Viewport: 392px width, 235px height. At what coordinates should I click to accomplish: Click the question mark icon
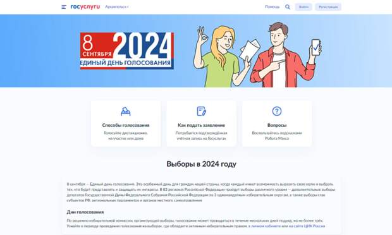tap(277, 111)
